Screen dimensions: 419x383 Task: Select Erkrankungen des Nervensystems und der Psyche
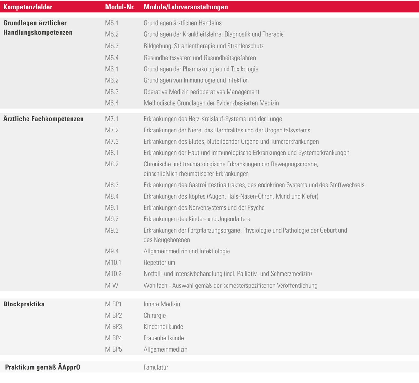pos(204,208)
